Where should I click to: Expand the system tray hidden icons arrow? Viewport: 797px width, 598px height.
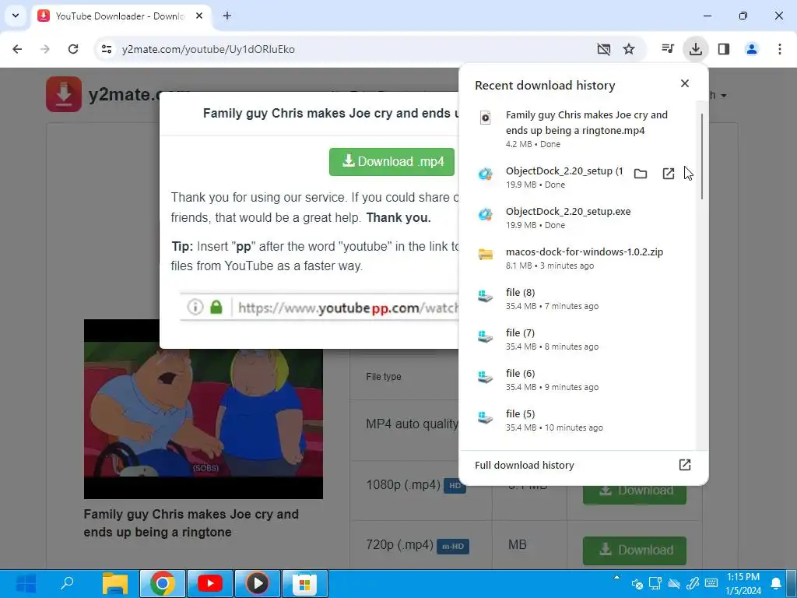pyautogui.click(x=616, y=577)
